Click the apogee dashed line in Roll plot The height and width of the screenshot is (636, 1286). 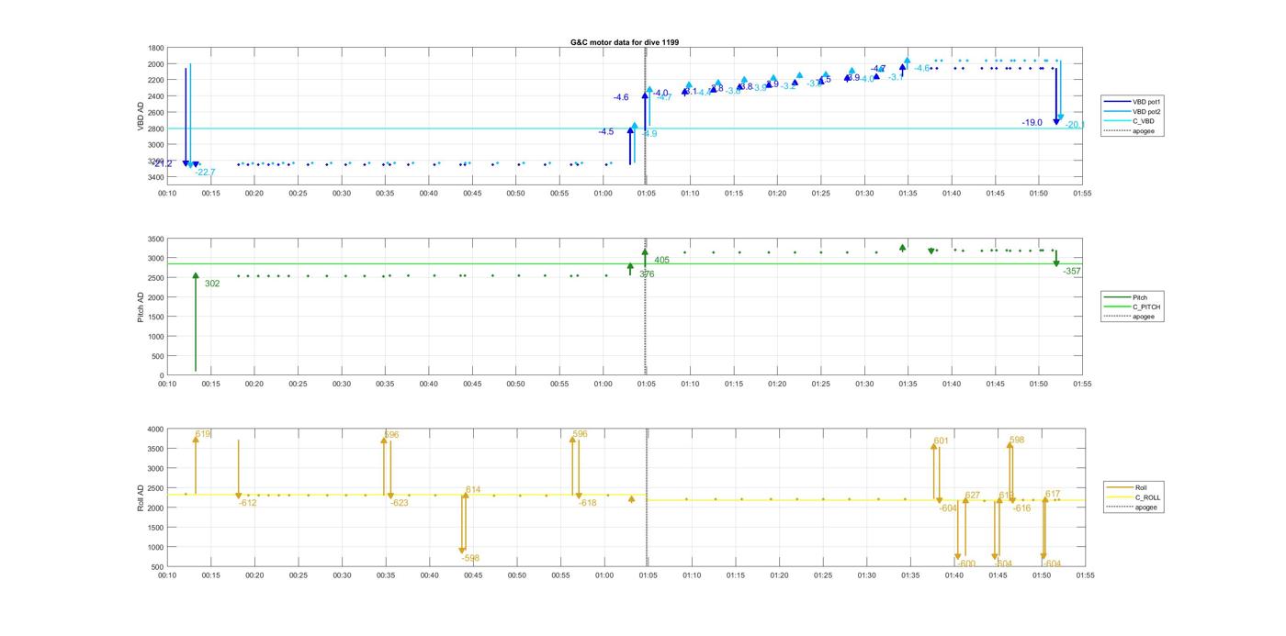point(647,498)
